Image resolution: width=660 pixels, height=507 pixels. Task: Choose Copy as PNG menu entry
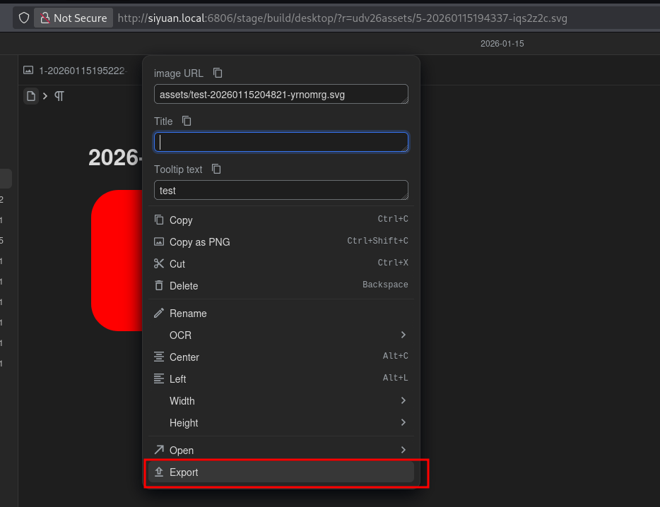point(200,242)
